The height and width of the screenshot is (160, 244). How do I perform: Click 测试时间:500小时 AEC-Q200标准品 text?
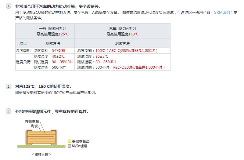pos(121,67)
